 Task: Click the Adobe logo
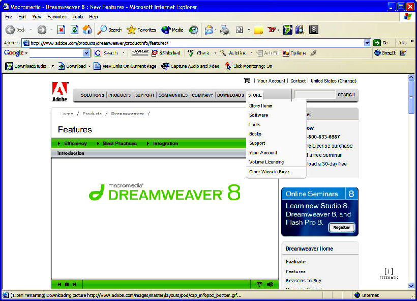pos(59,92)
